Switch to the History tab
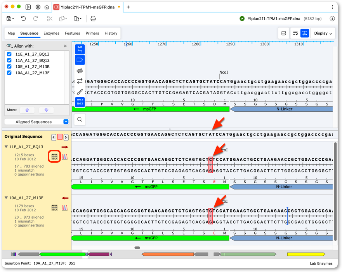This screenshot has height=272, width=342. click(x=111, y=33)
